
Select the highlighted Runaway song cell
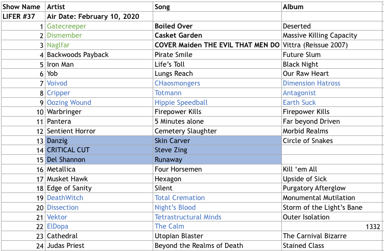pyautogui.click(x=168, y=159)
